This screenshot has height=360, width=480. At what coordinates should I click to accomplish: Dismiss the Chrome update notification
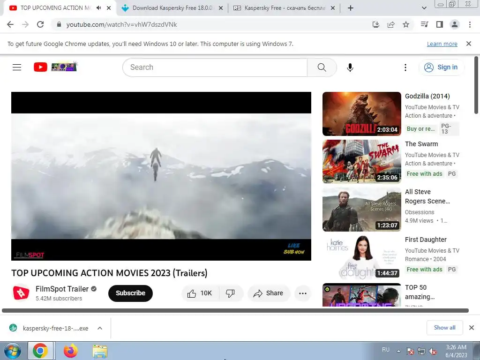coord(469,44)
